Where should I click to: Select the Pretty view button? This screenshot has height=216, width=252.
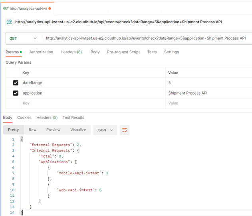click(x=14, y=130)
